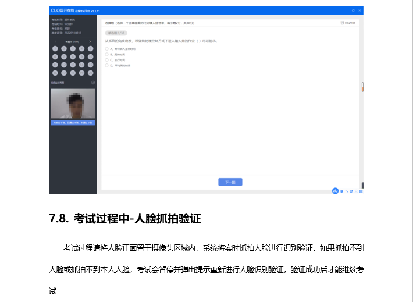Click the blue status bar under camera preview
The width and height of the screenshot is (413, 302).
point(73,123)
